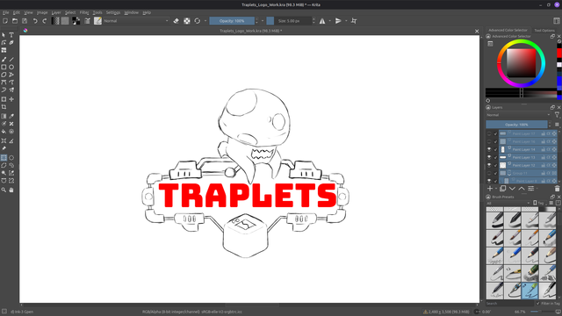Click the wrap-around mode toolbar icon
The width and height of the screenshot is (562, 316).
pos(354,21)
